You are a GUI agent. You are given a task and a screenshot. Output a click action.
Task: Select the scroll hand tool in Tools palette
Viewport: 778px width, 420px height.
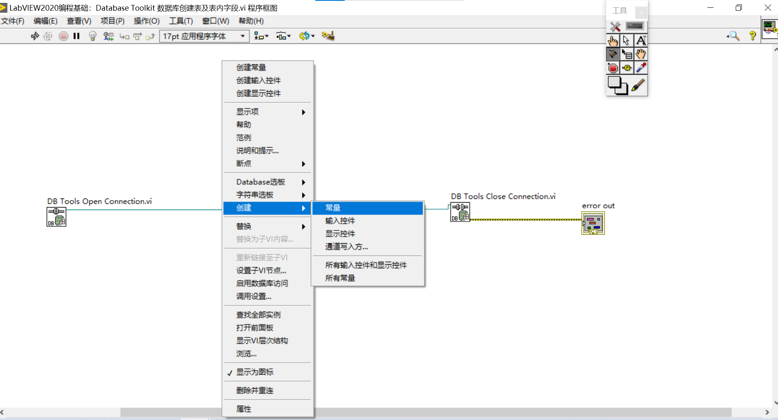(641, 54)
